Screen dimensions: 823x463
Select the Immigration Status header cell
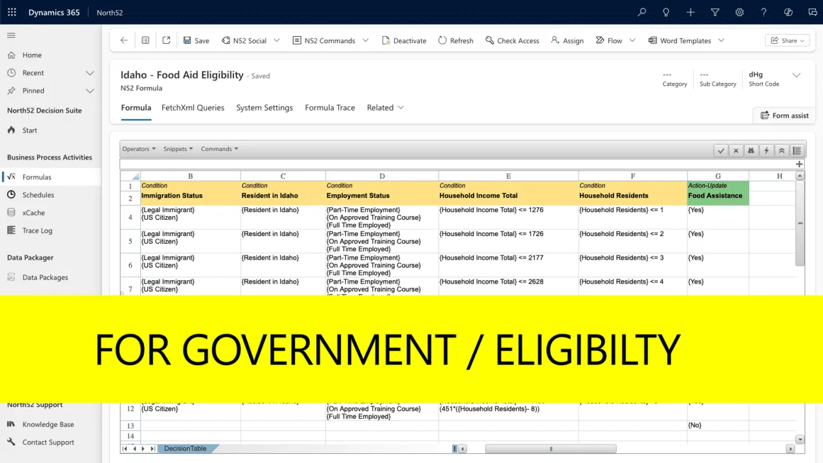(x=190, y=195)
